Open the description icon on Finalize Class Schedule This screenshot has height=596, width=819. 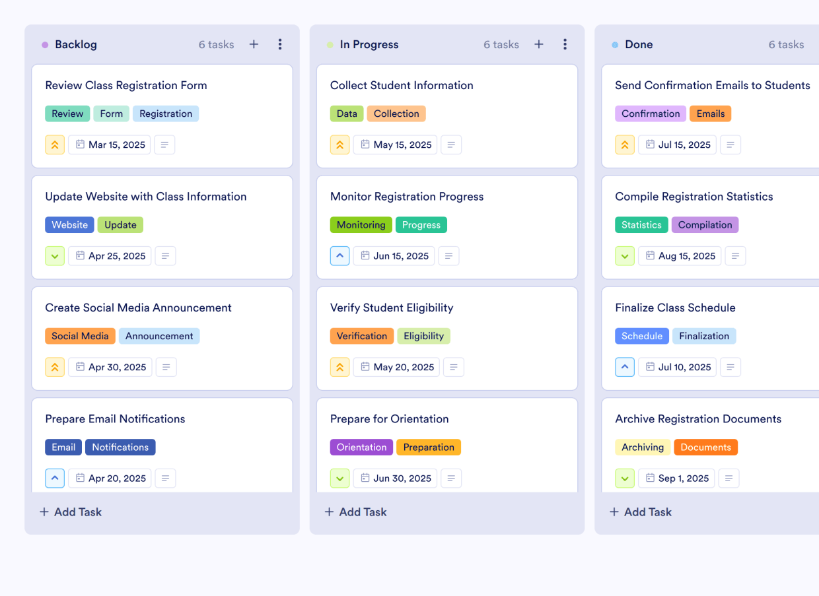point(730,367)
